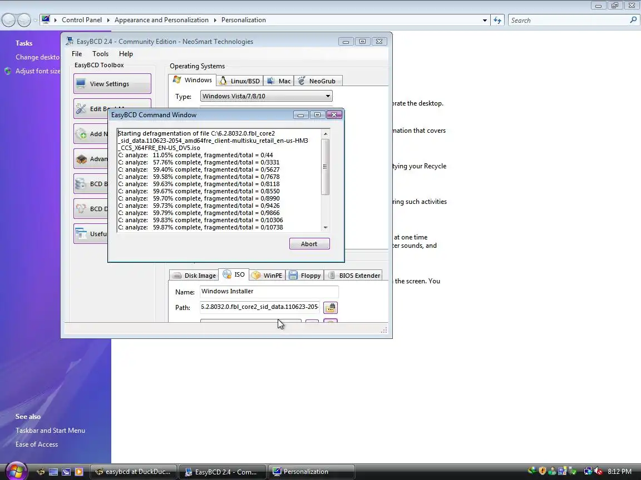The image size is (641, 480).
Task: Switch to the Windows operating system tab
Action: point(192,80)
